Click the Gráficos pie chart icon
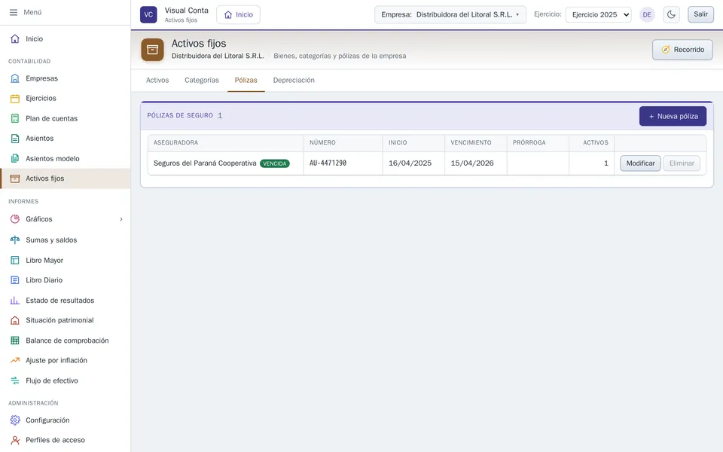 click(15, 219)
